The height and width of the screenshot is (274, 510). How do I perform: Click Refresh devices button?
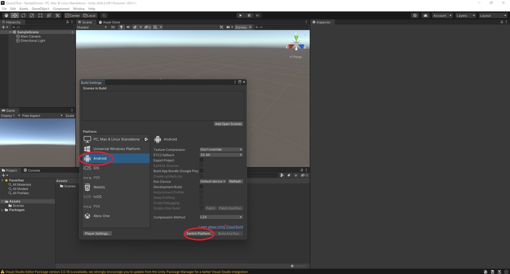pyautogui.click(x=235, y=181)
